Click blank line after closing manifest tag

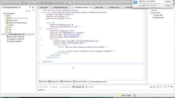93,63
